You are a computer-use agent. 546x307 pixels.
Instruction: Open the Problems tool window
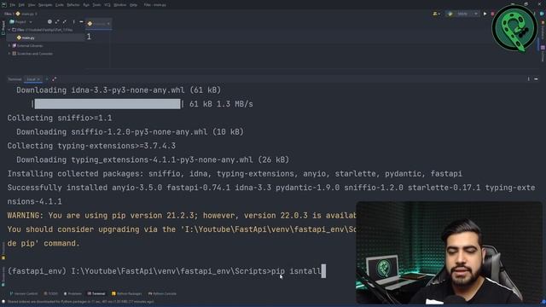point(73,293)
